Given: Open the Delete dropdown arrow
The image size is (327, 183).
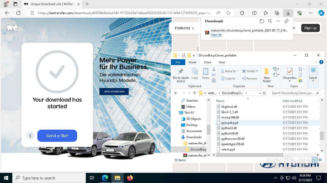Looking at the screenshot, I should [x=257, y=71].
